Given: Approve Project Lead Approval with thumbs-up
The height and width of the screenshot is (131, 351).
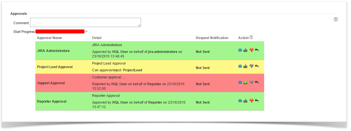Looking at the screenshot, I should pyautogui.click(x=245, y=66).
